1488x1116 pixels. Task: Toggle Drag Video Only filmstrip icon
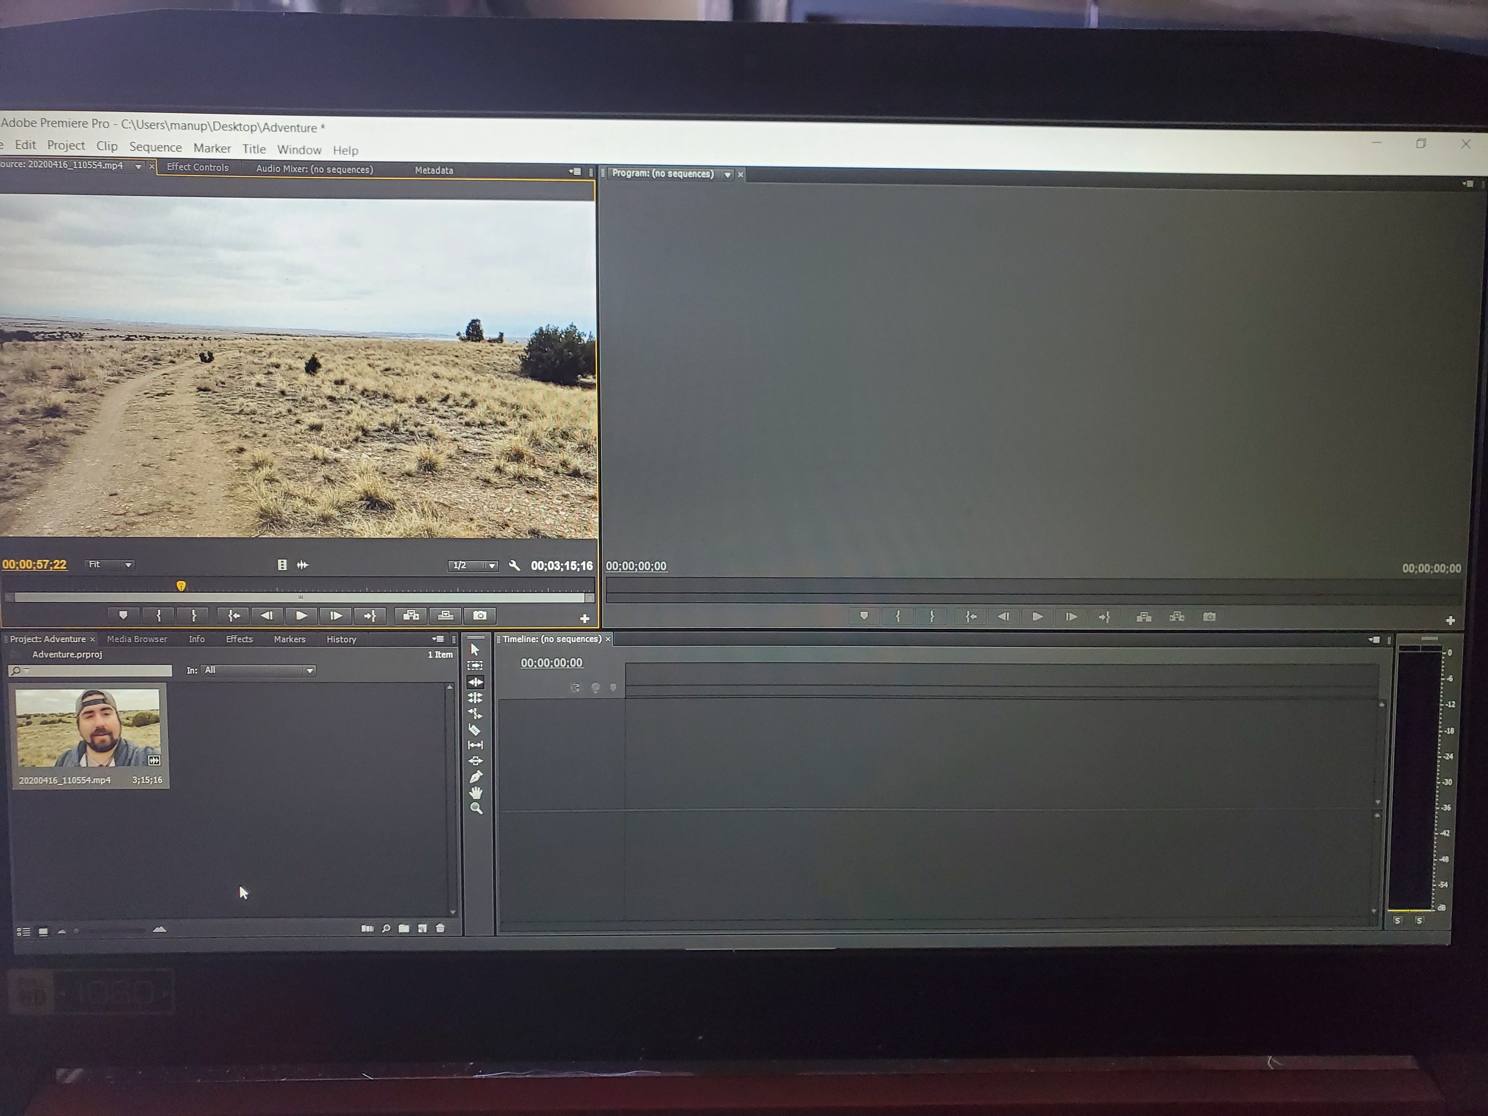coord(283,565)
